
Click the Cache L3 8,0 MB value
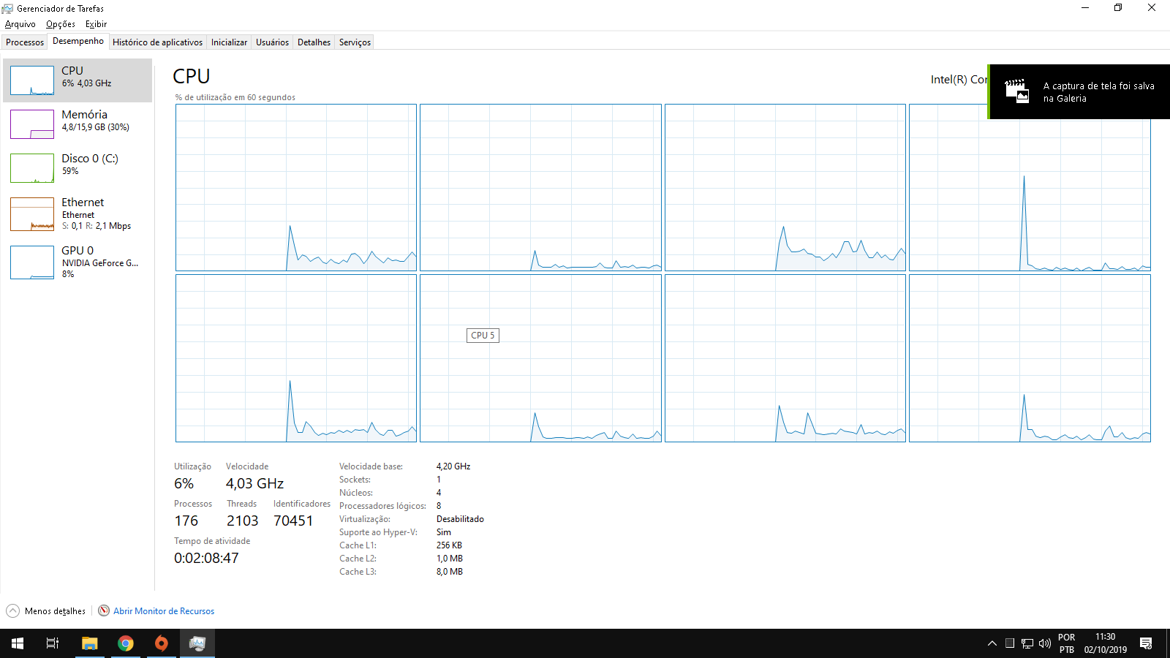(450, 572)
